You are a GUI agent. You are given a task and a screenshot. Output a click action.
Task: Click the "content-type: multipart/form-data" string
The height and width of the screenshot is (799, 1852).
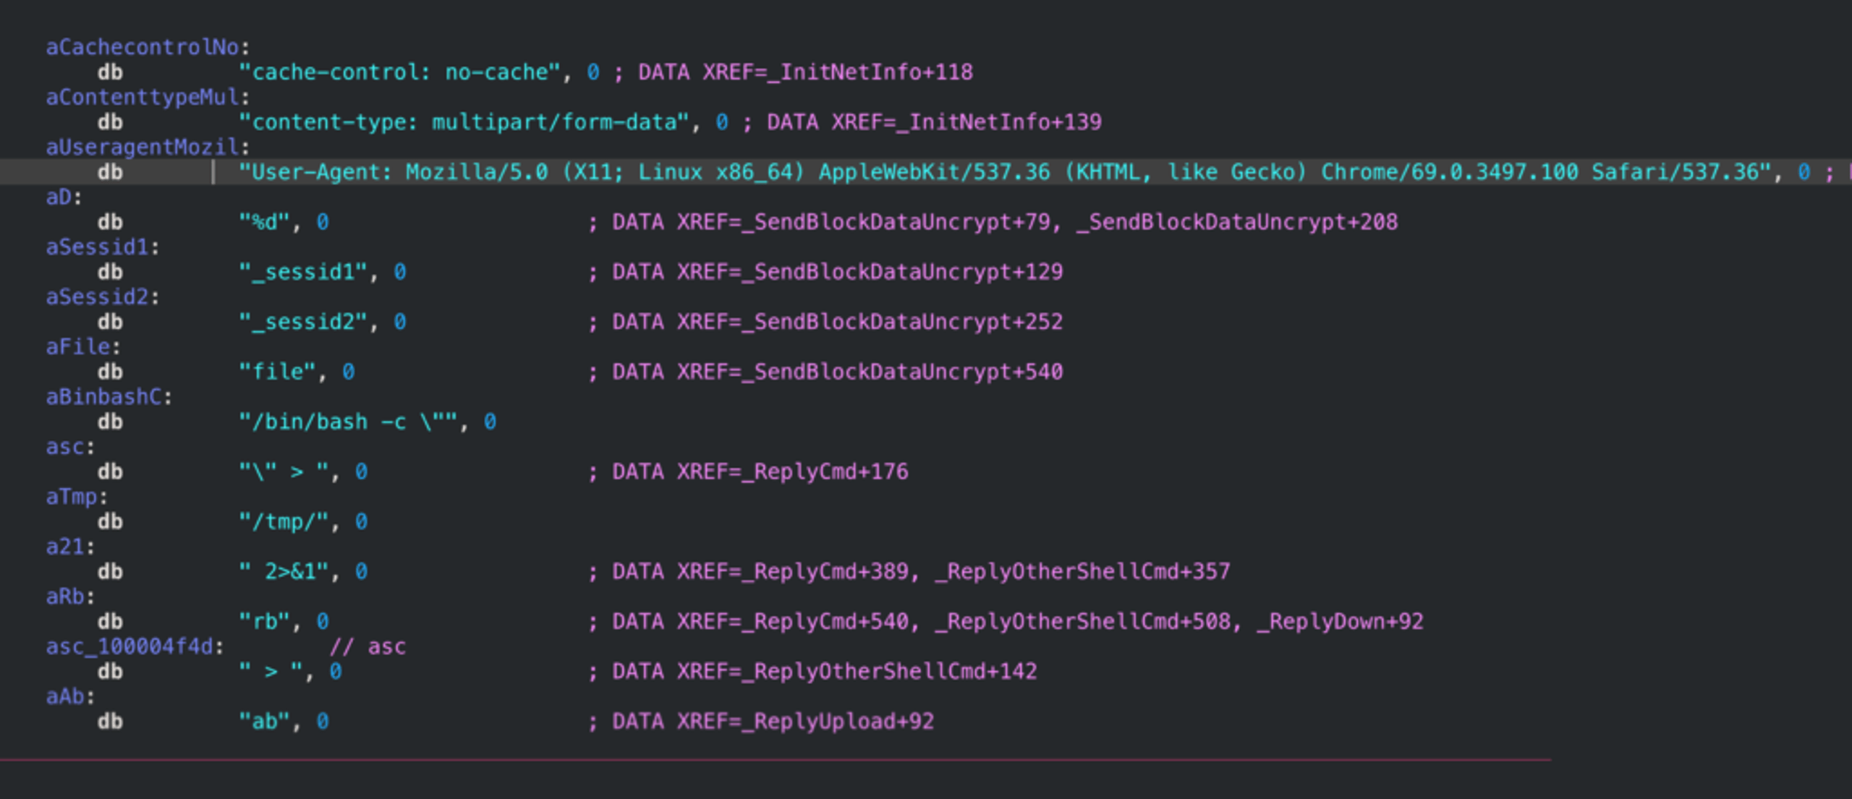point(464,122)
